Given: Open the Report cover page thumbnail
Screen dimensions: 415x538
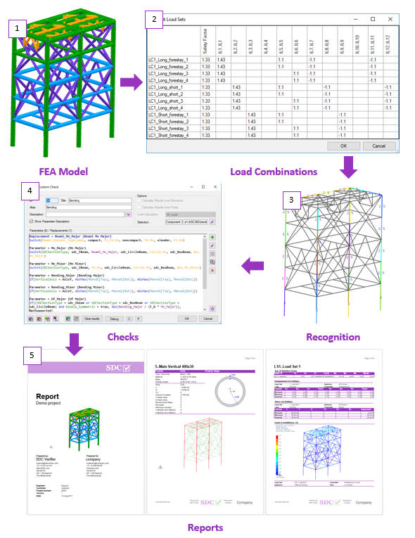Looking at the screenshot, I should click(86, 432).
